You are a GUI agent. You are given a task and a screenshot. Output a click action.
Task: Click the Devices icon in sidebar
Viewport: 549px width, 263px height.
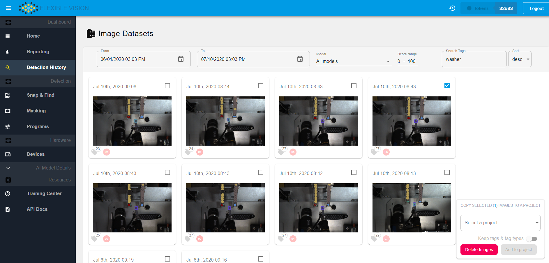tap(8, 154)
